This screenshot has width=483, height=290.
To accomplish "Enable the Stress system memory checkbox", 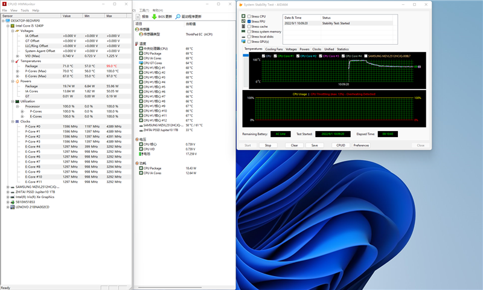I will pos(249,31).
